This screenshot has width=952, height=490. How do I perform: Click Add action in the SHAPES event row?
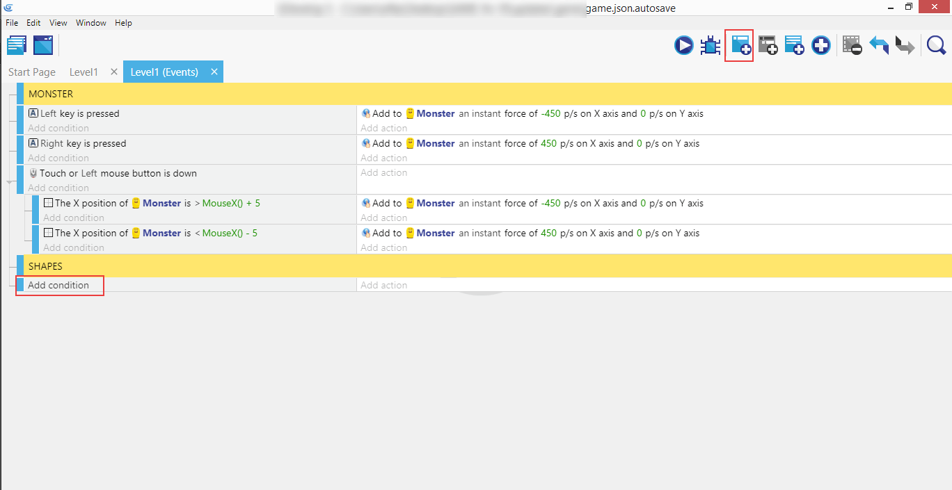pyautogui.click(x=384, y=285)
